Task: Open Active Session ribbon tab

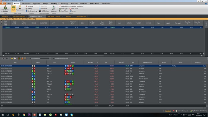Action: pyautogui.click(x=26, y=4)
